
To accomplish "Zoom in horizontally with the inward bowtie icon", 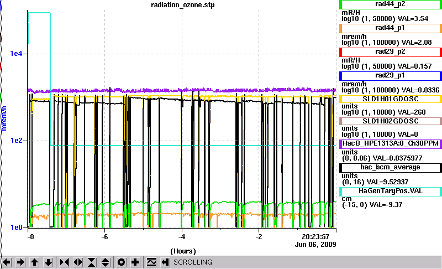I will (x=64, y=262).
